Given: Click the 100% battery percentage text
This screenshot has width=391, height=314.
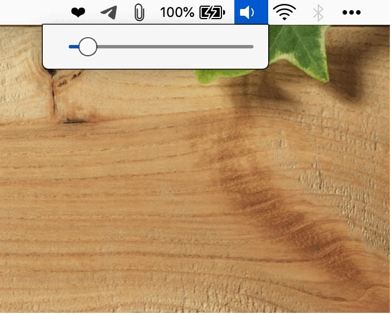Looking at the screenshot, I should [177, 12].
